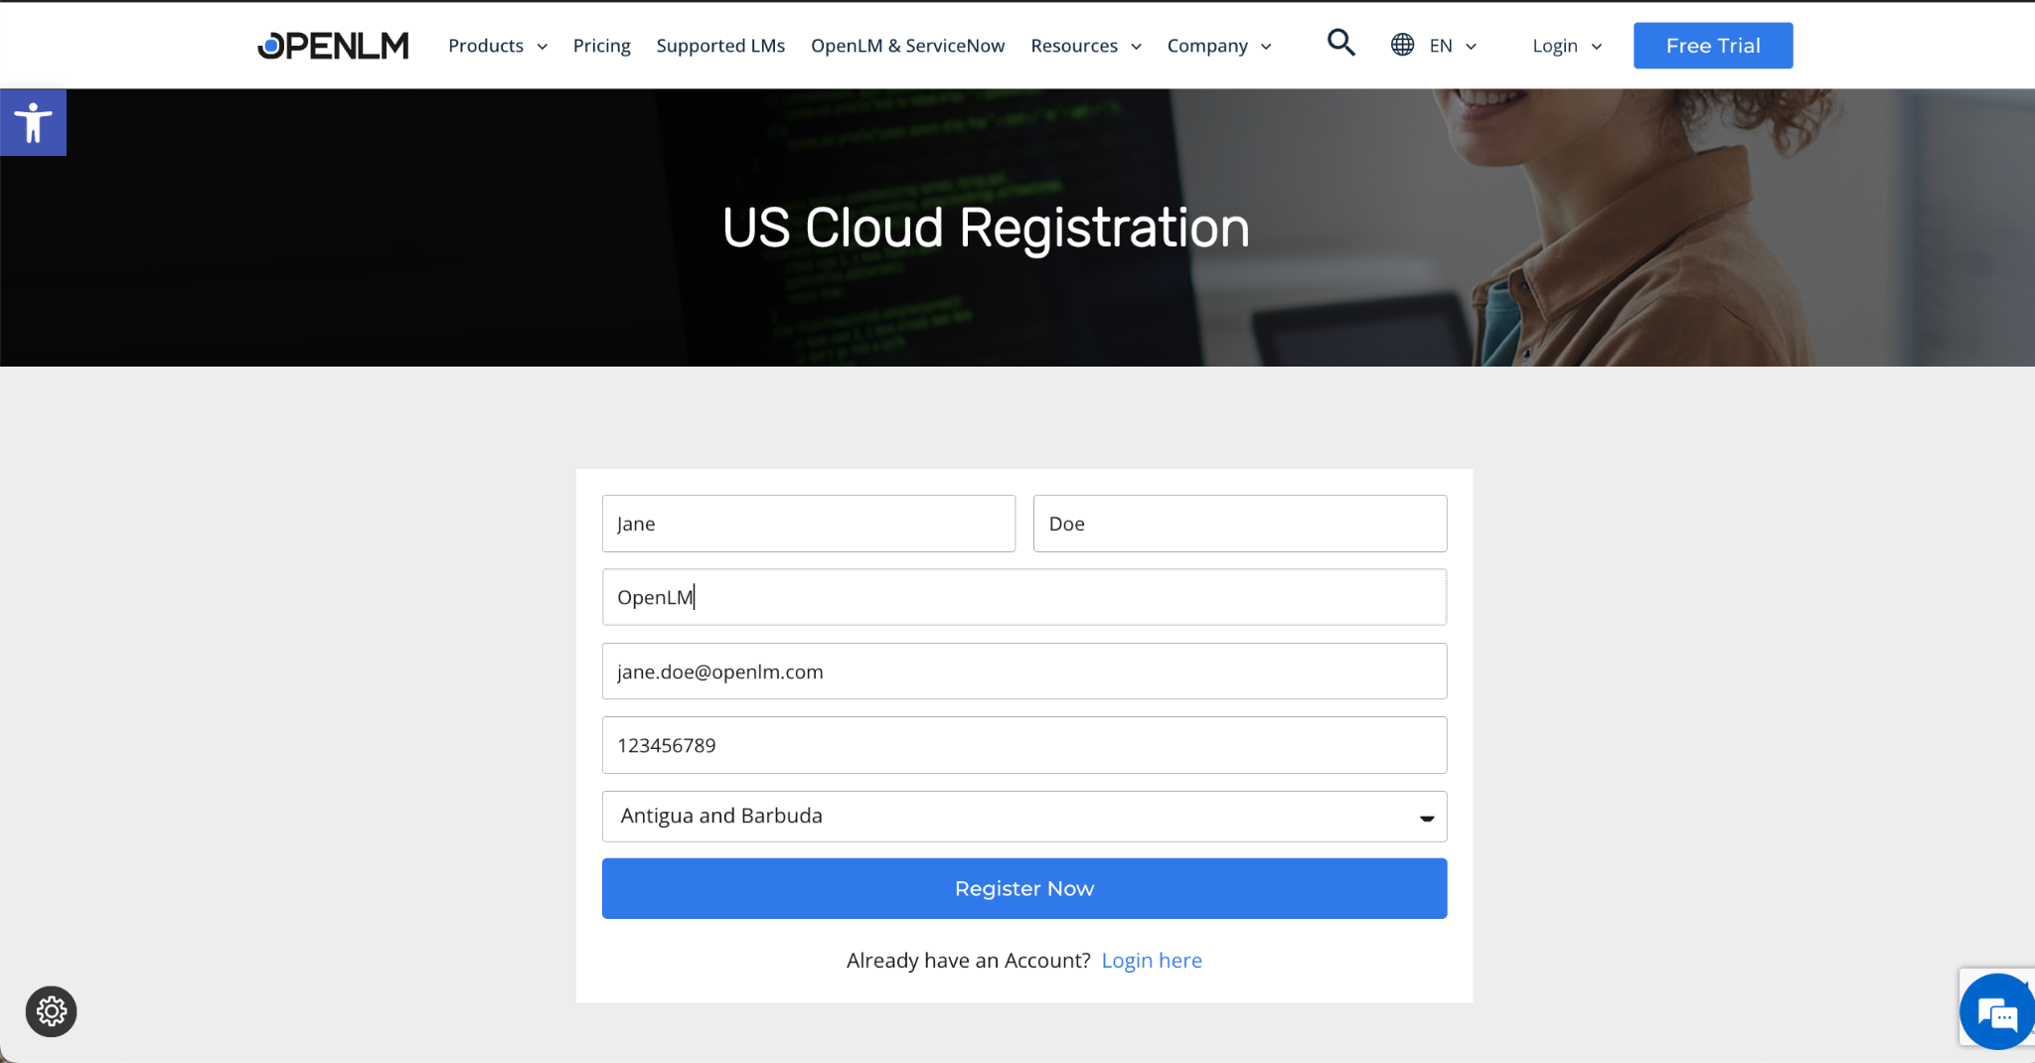The height and width of the screenshot is (1063, 2035).
Task: Click the email field with jane.doe@openlm.com
Action: [x=1023, y=672]
